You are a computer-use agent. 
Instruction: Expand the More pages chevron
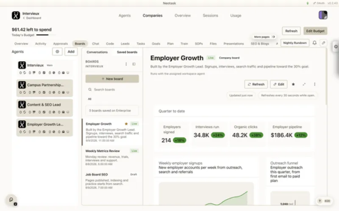click(x=273, y=37)
